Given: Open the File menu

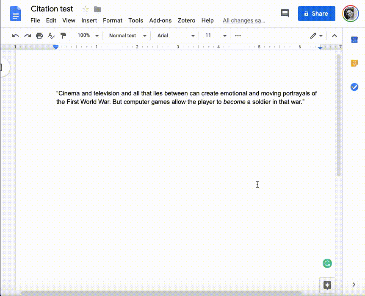Looking at the screenshot, I should click(x=35, y=20).
